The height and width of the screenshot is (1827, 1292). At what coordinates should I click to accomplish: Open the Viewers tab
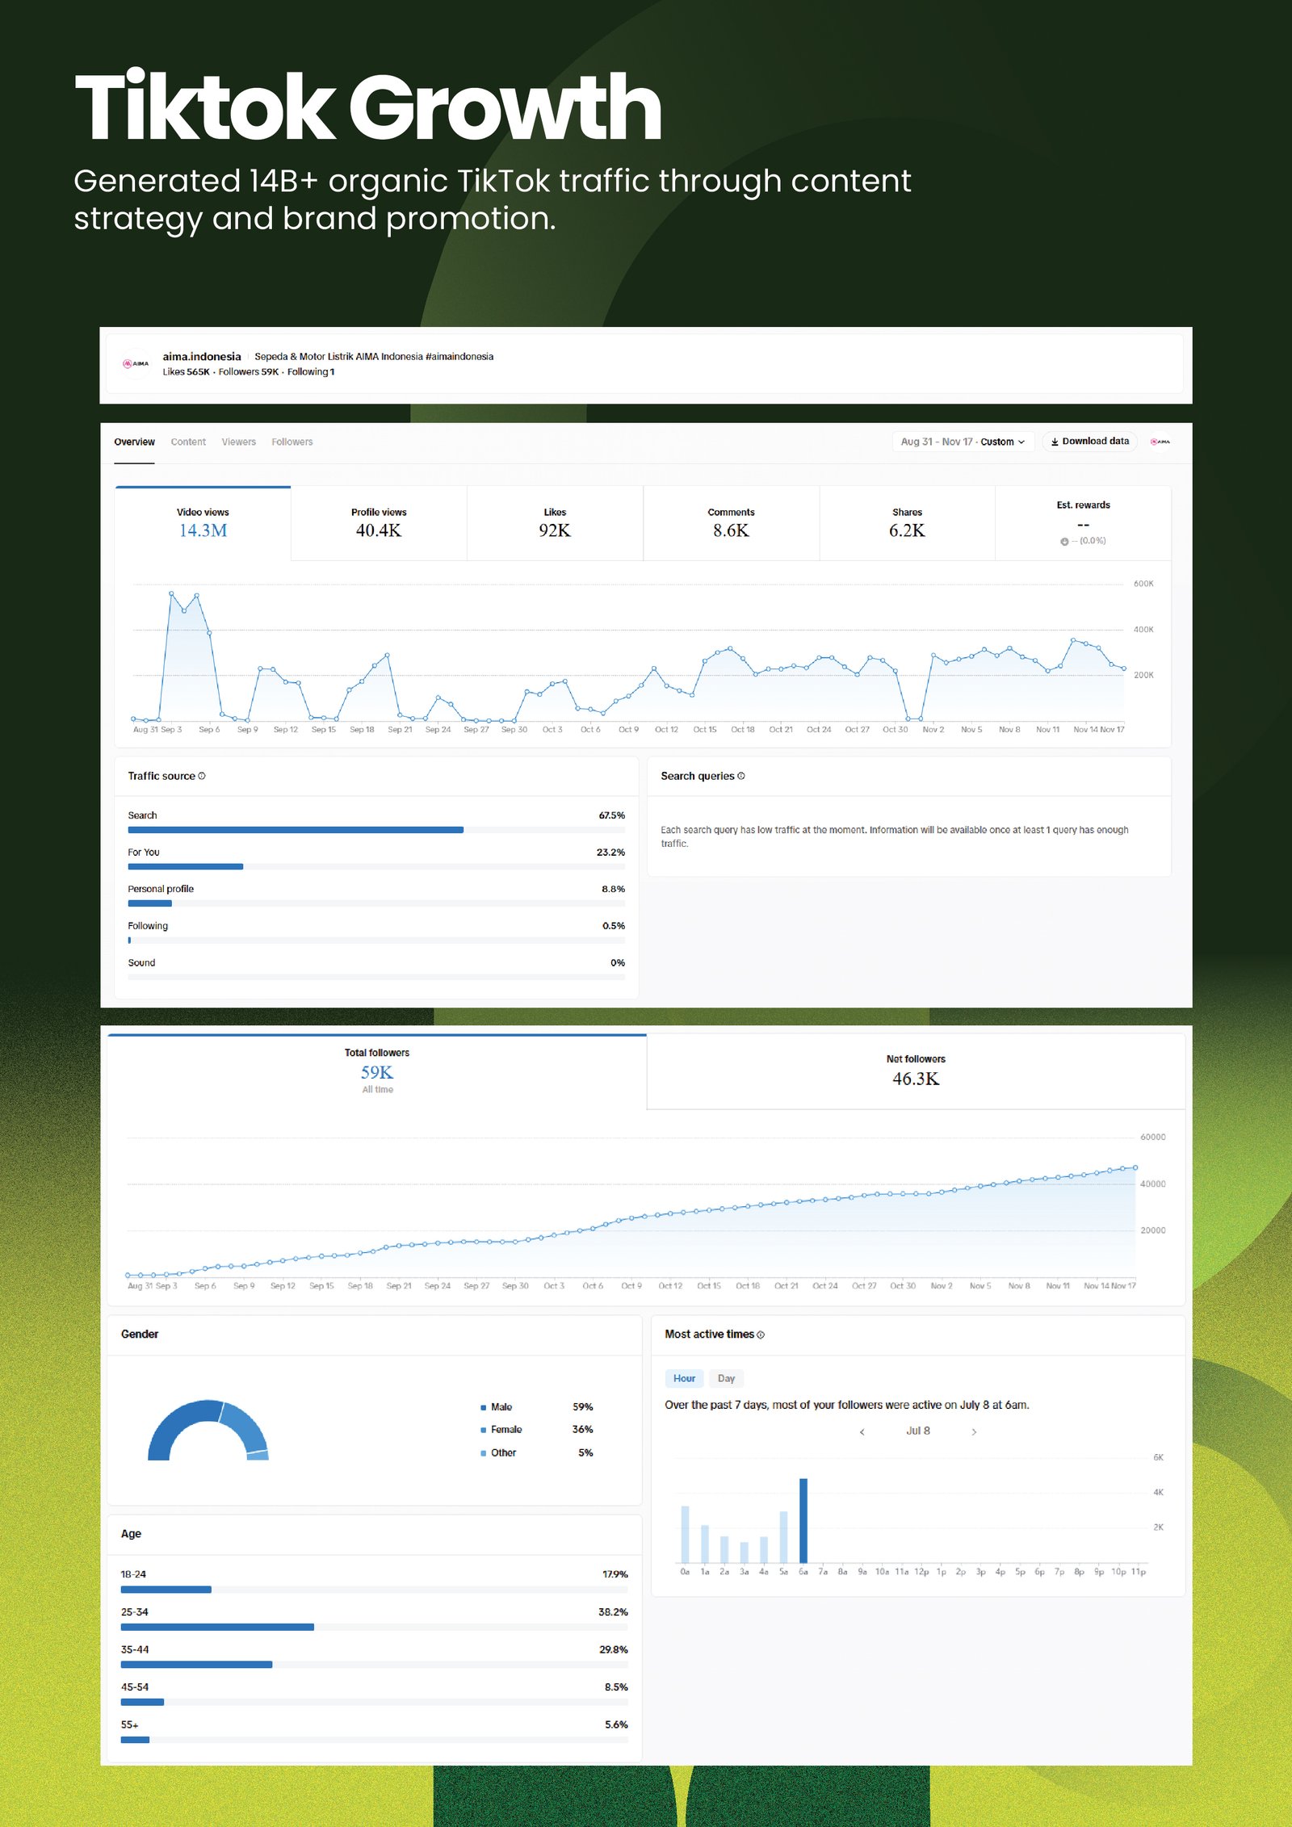pos(238,442)
